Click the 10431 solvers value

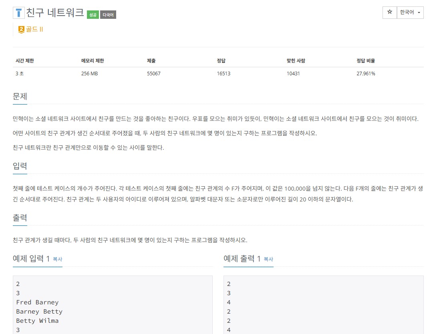tap(293, 74)
